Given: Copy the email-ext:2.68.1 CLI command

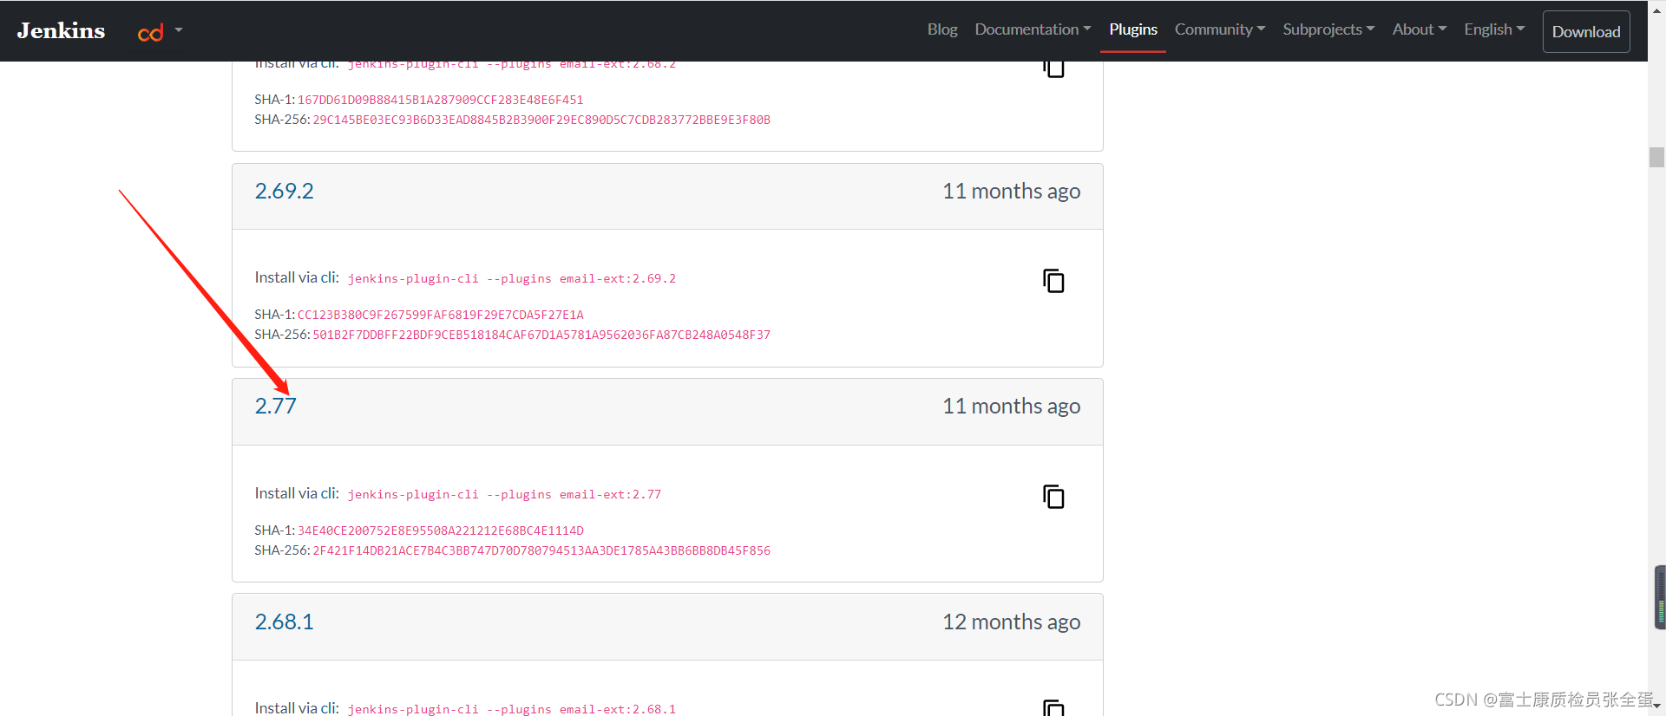Looking at the screenshot, I should click(1053, 707).
